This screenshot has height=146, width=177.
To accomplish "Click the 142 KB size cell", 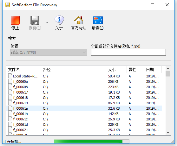I will point(113,114).
